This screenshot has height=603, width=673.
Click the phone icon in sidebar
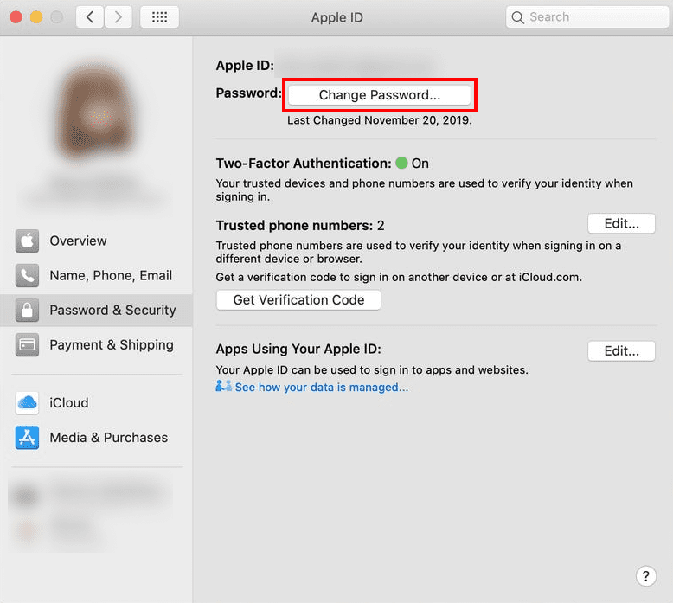(27, 275)
